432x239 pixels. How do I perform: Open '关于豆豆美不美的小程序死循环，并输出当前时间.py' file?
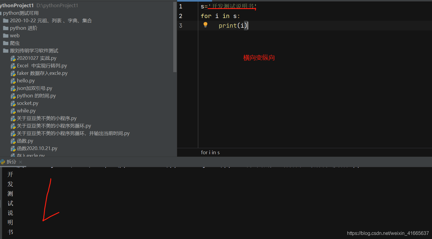coord(73,133)
